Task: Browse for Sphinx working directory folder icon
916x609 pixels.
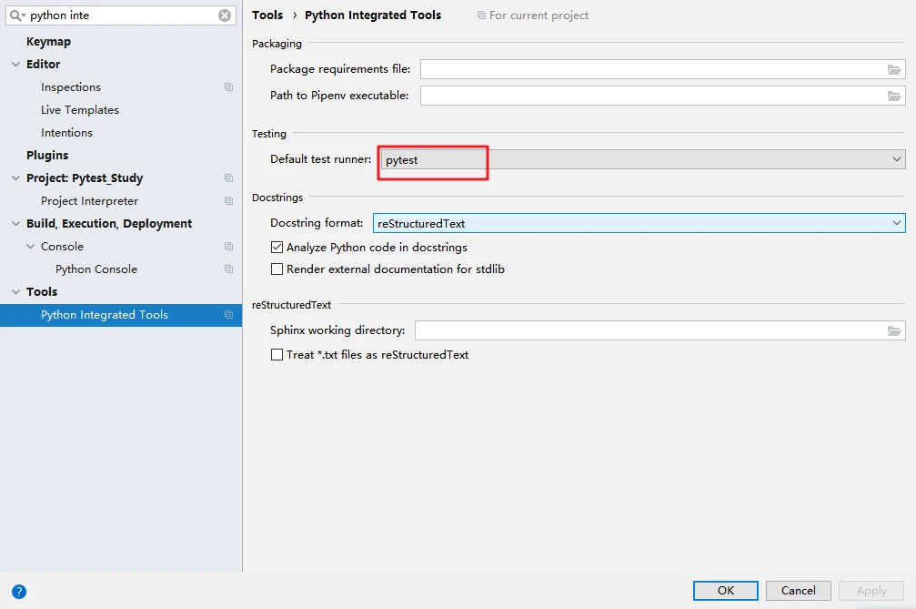Action: [x=894, y=331]
